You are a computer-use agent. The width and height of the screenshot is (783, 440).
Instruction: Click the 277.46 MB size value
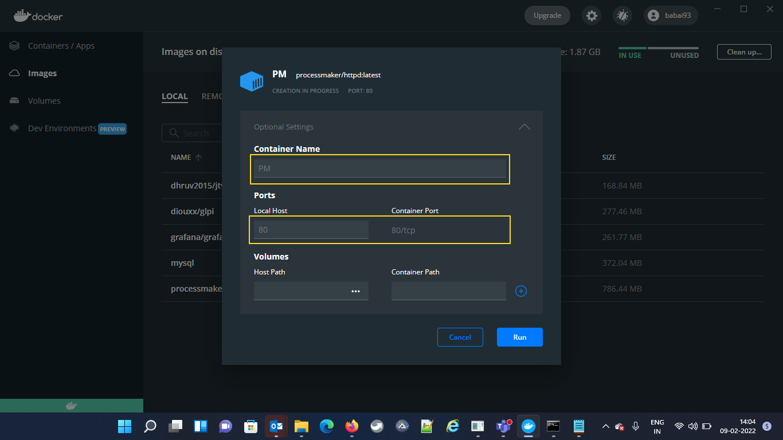[x=622, y=211]
